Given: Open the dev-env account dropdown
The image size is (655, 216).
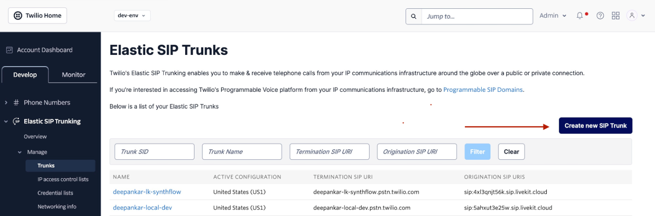Looking at the screenshot, I should coord(132,15).
